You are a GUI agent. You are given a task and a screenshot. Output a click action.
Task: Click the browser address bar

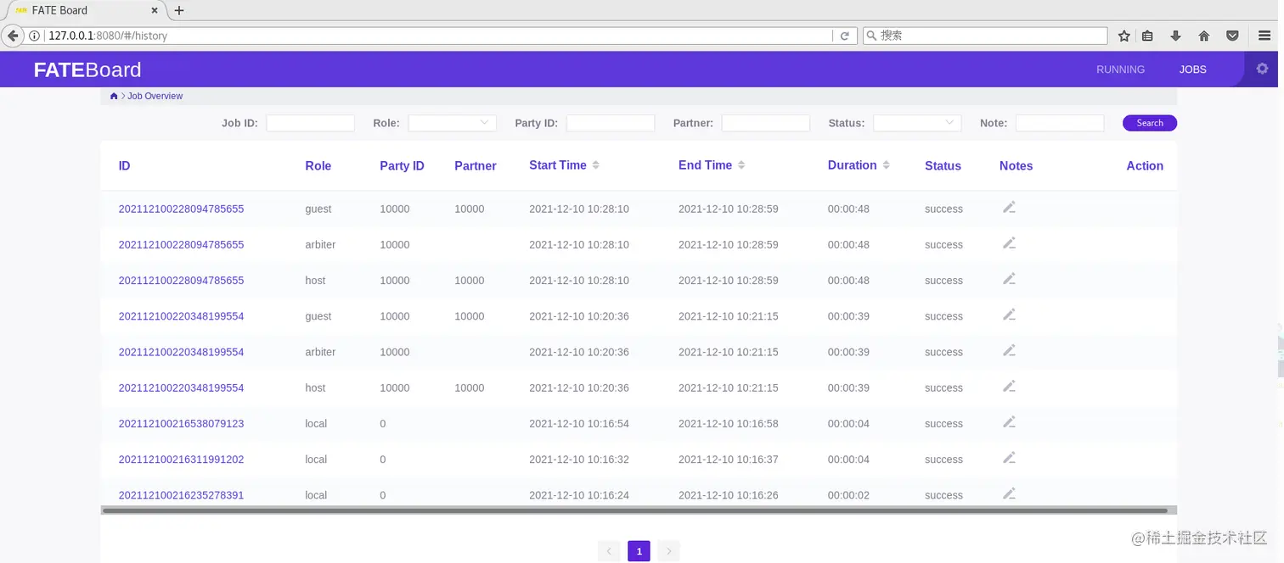pyautogui.click(x=437, y=36)
